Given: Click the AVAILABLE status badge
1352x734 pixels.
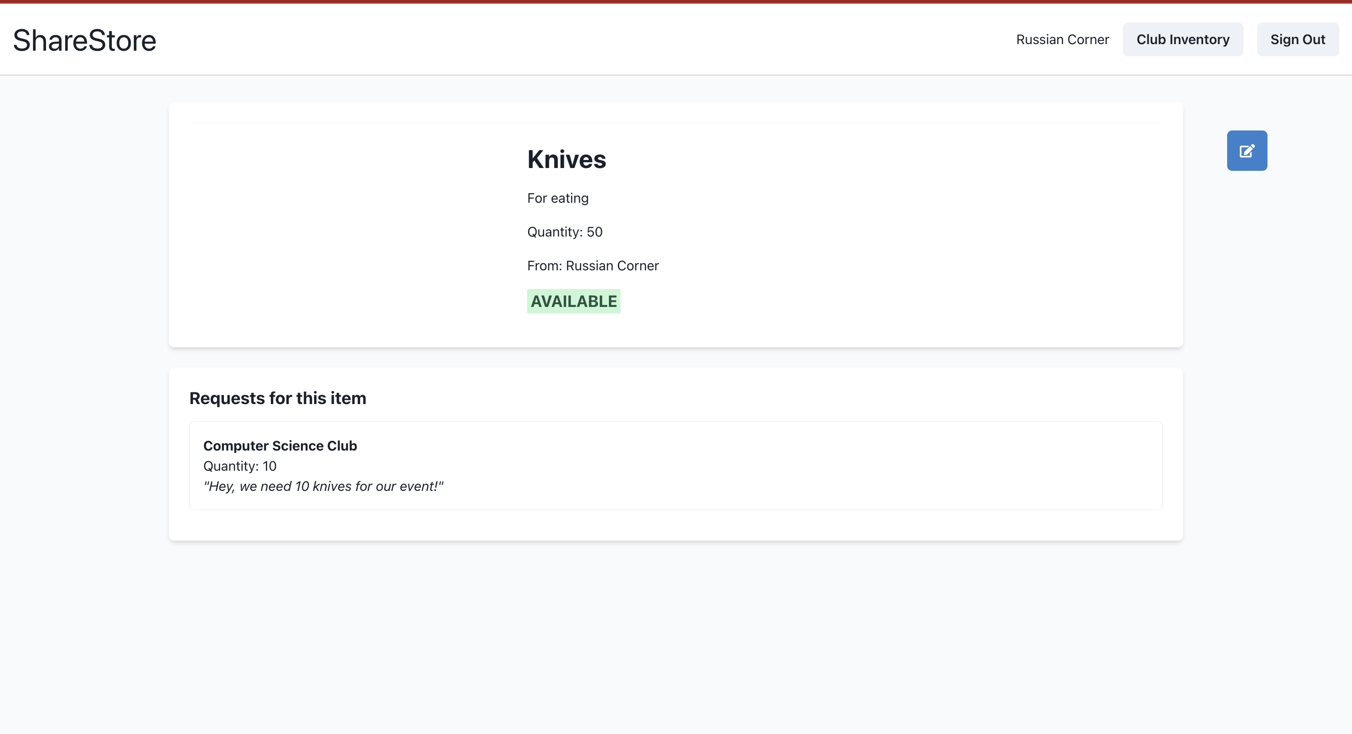Looking at the screenshot, I should click(573, 301).
